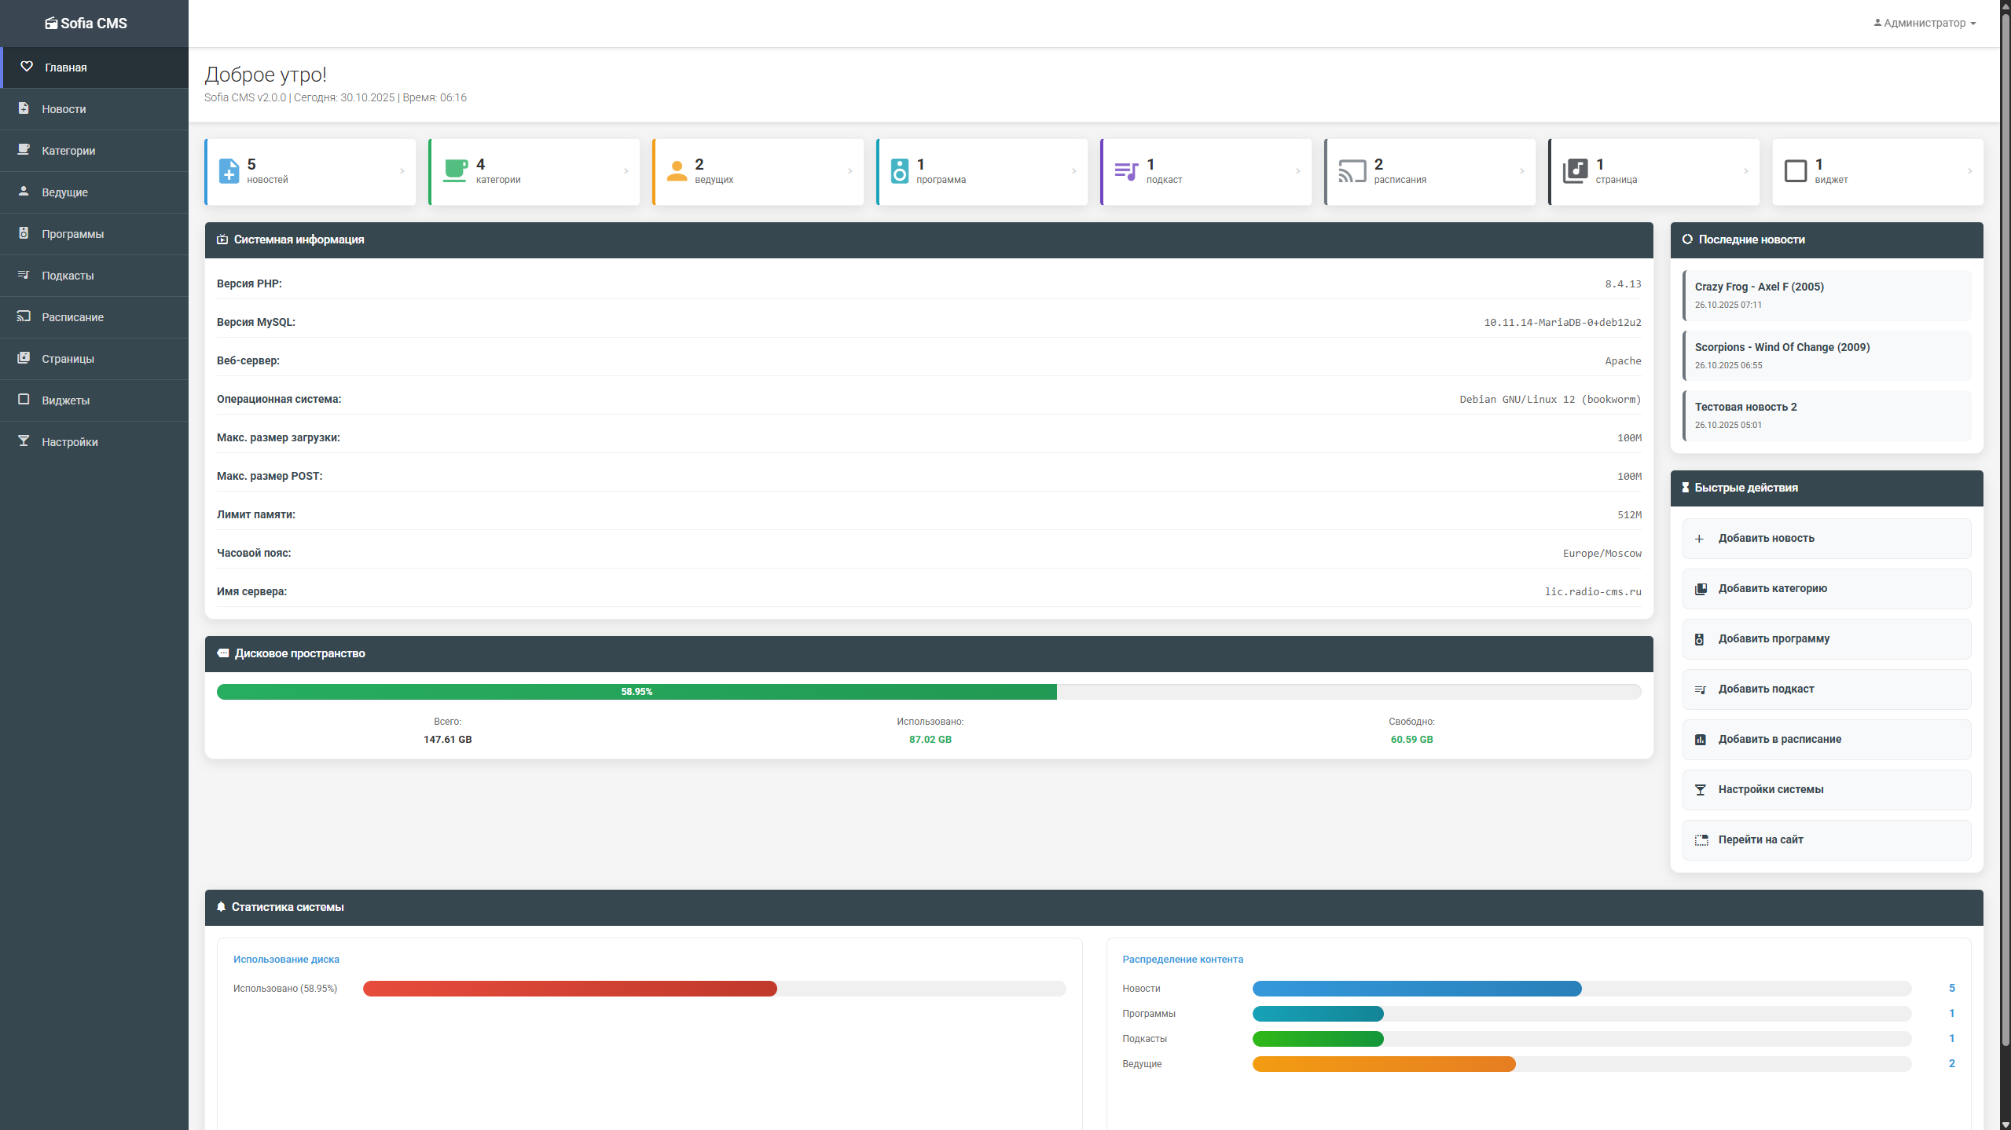
Task: Click the Ведущие person icon in sidebar
Action: (24, 192)
